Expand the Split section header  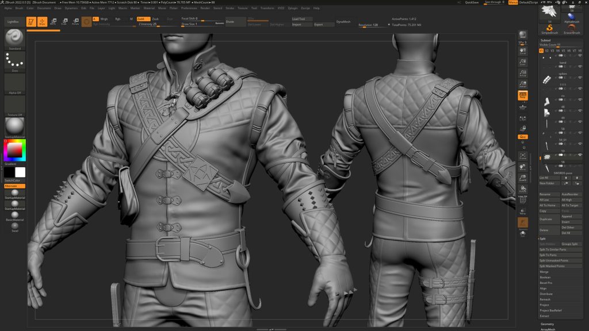[543, 238]
